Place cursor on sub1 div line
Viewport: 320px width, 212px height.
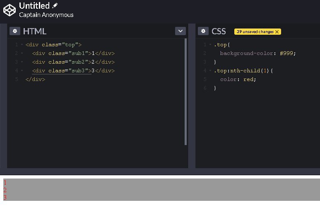pyautogui.click(x=73, y=53)
